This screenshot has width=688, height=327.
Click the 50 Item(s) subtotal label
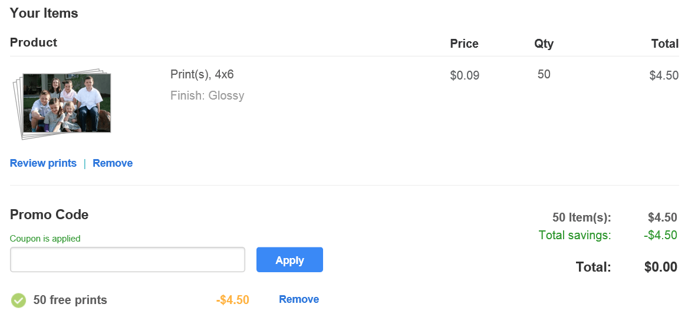[x=582, y=217]
